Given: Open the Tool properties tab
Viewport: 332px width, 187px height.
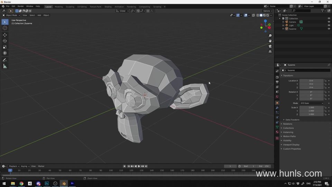Looking at the screenshot, I should click(277, 71).
